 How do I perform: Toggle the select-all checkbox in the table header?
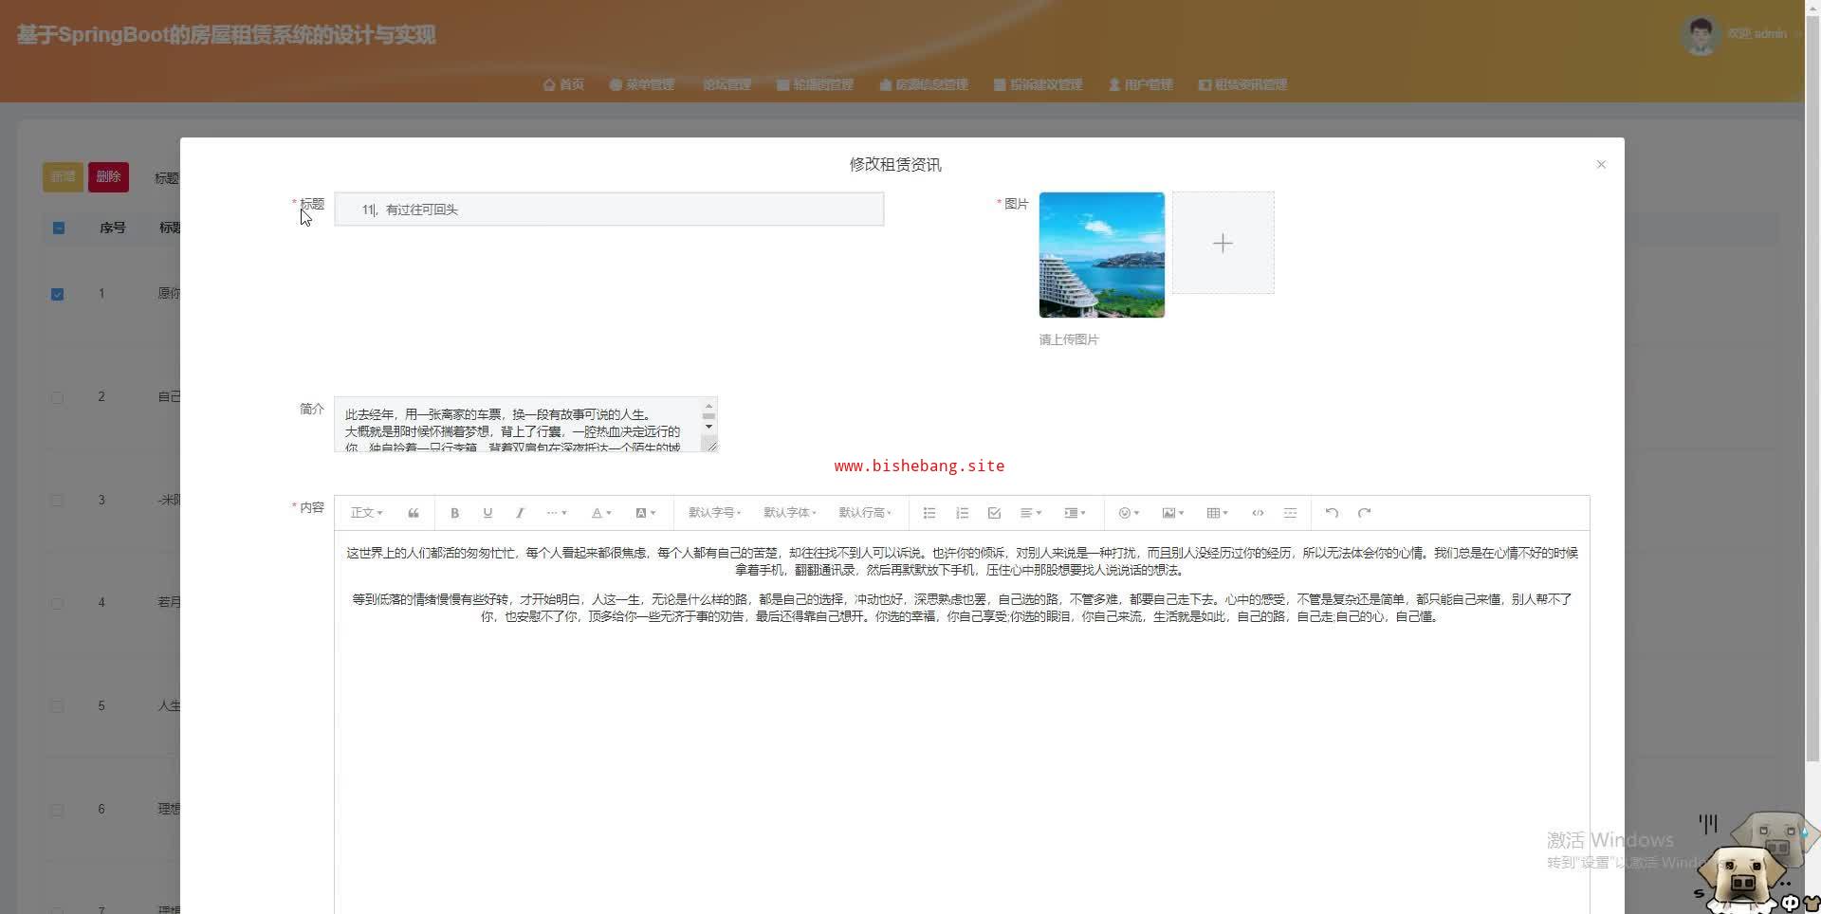coord(59,228)
